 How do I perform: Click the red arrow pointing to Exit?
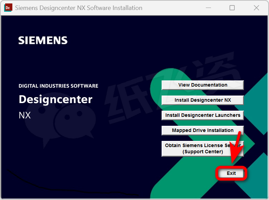pyautogui.click(x=237, y=148)
